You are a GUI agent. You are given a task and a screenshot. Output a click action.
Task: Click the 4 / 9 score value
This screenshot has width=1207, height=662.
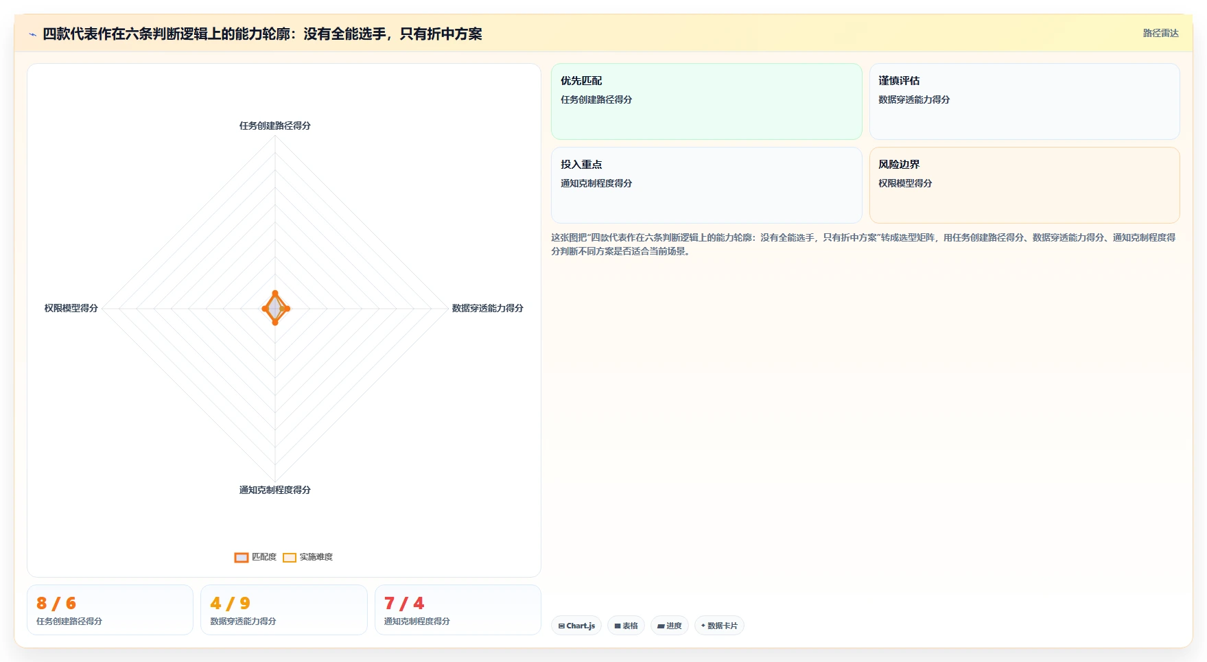231,603
